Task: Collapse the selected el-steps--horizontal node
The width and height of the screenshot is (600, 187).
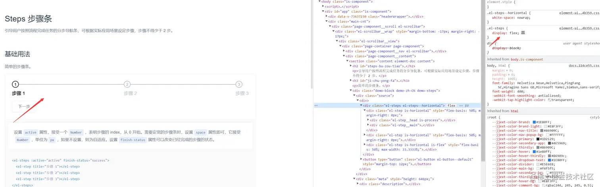Action: tap(361, 106)
